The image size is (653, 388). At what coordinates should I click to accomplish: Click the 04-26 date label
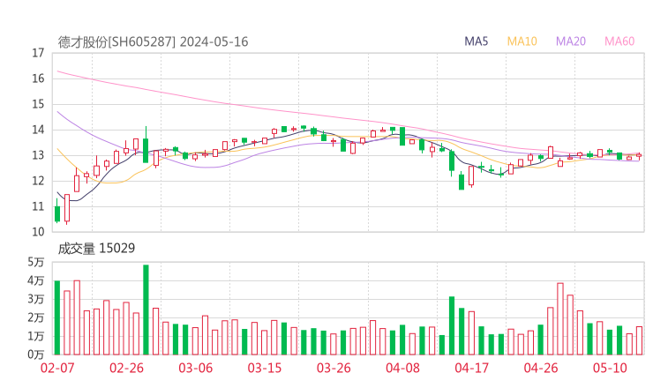click(x=541, y=368)
